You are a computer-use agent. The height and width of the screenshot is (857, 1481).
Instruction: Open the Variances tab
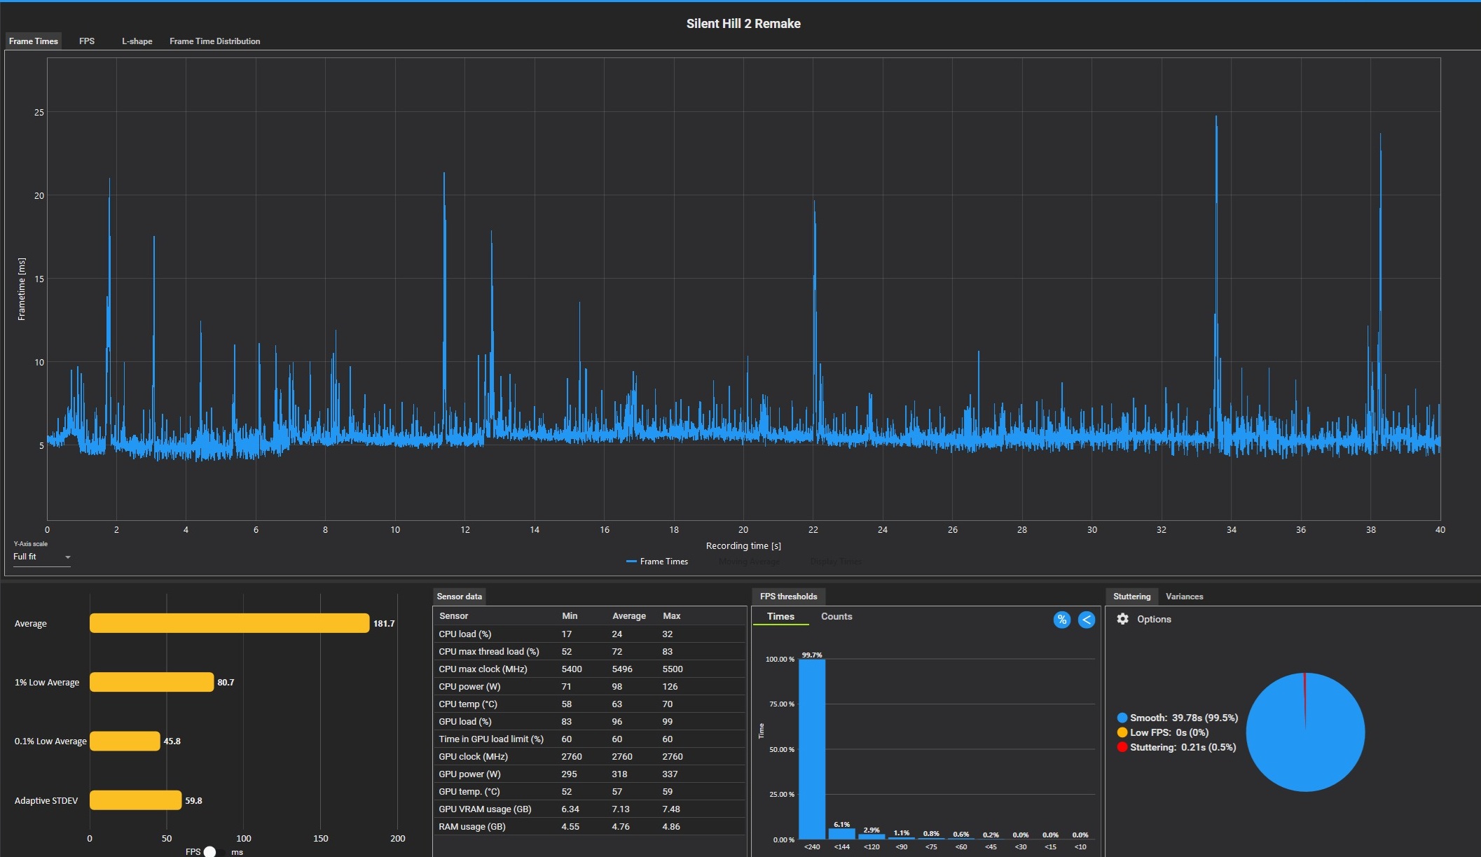1184,597
